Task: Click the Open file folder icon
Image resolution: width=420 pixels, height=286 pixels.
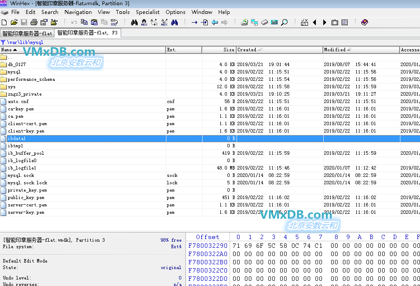Action: click(x=14, y=23)
